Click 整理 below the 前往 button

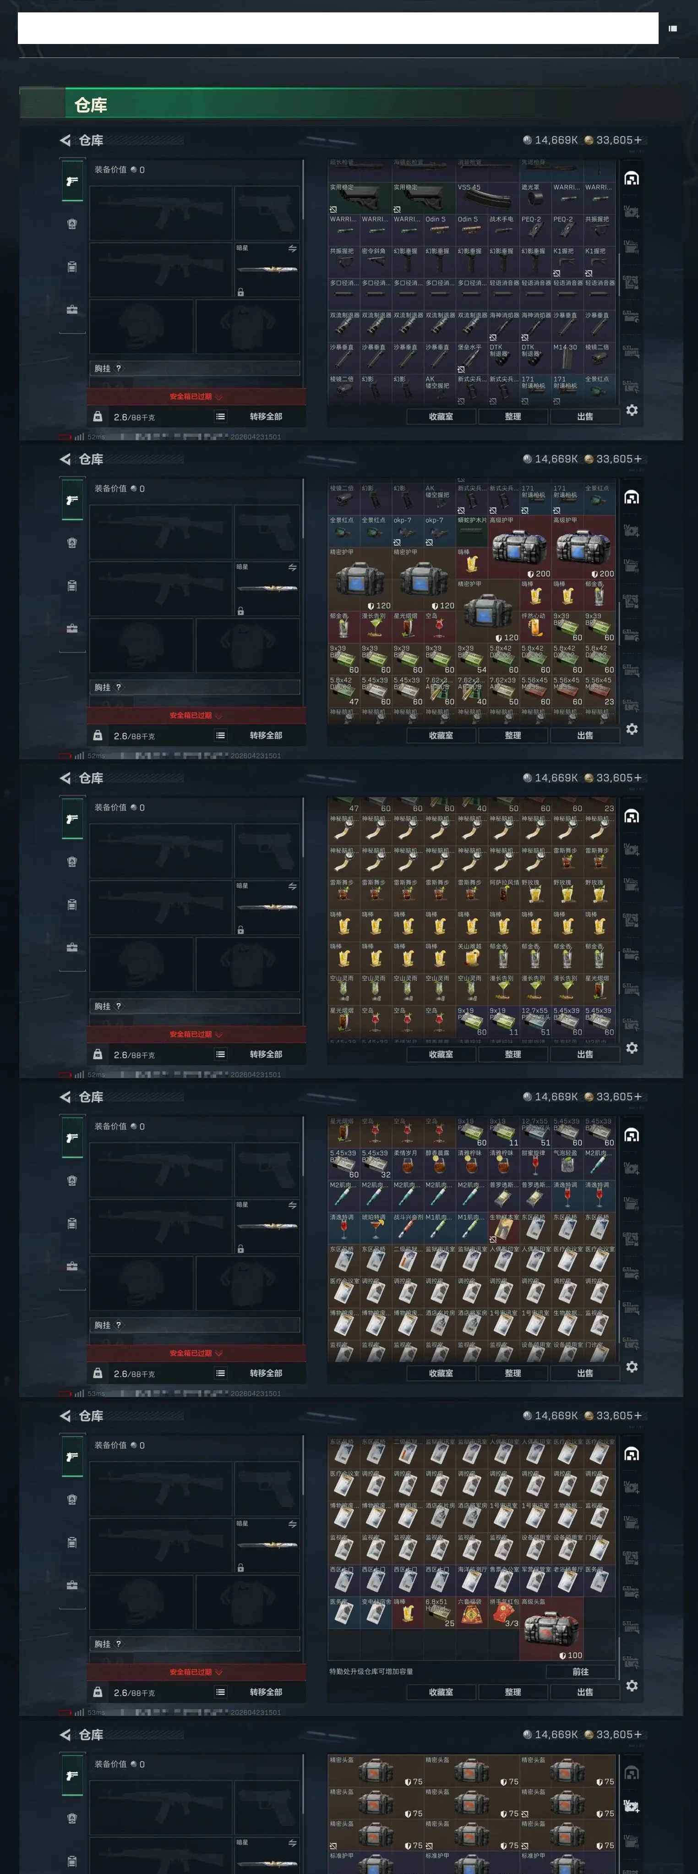click(513, 1692)
